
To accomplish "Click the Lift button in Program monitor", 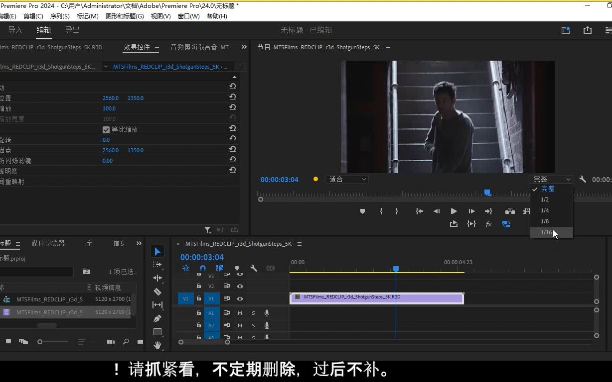I will [510, 211].
